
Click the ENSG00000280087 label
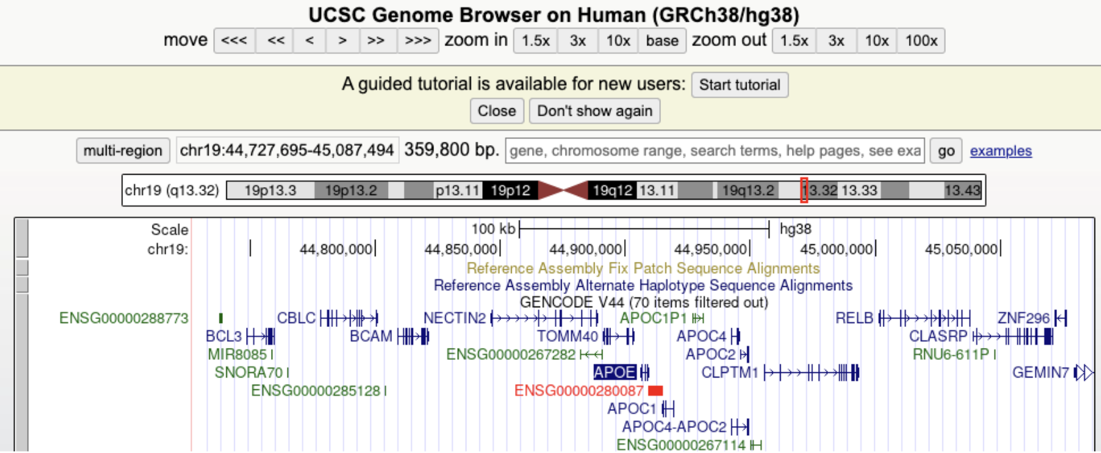[579, 391]
